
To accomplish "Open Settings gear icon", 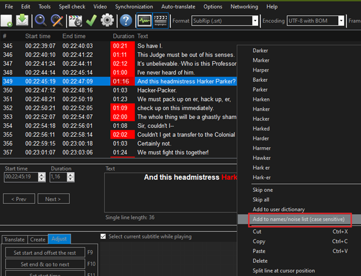I will tap(107, 20).
